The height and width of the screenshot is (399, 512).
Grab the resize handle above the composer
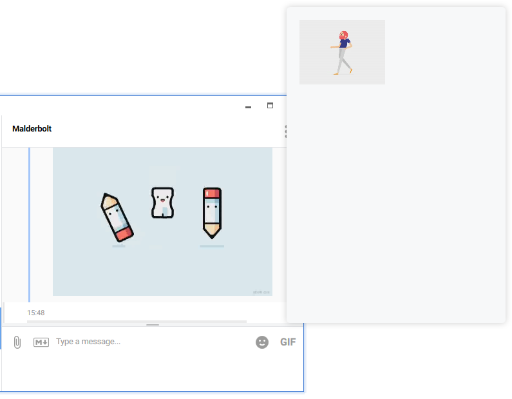click(x=153, y=325)
